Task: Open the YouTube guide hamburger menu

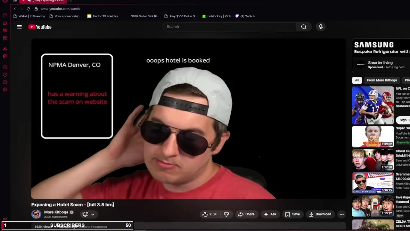Action: pos(20,27)
